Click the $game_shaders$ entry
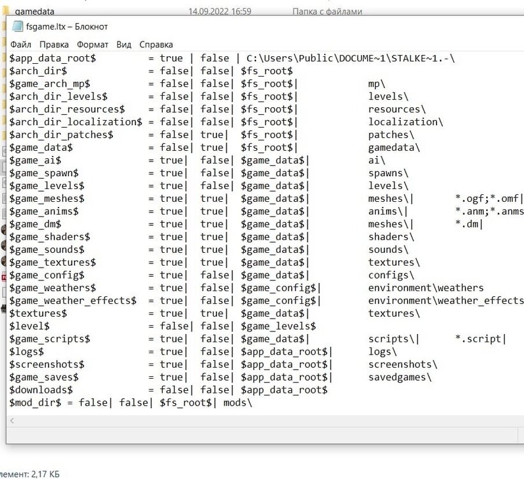524x479 pixels. pyautogui.click(x=49, y=237)
